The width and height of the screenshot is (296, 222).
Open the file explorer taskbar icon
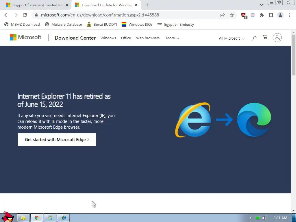pos(23,218)
